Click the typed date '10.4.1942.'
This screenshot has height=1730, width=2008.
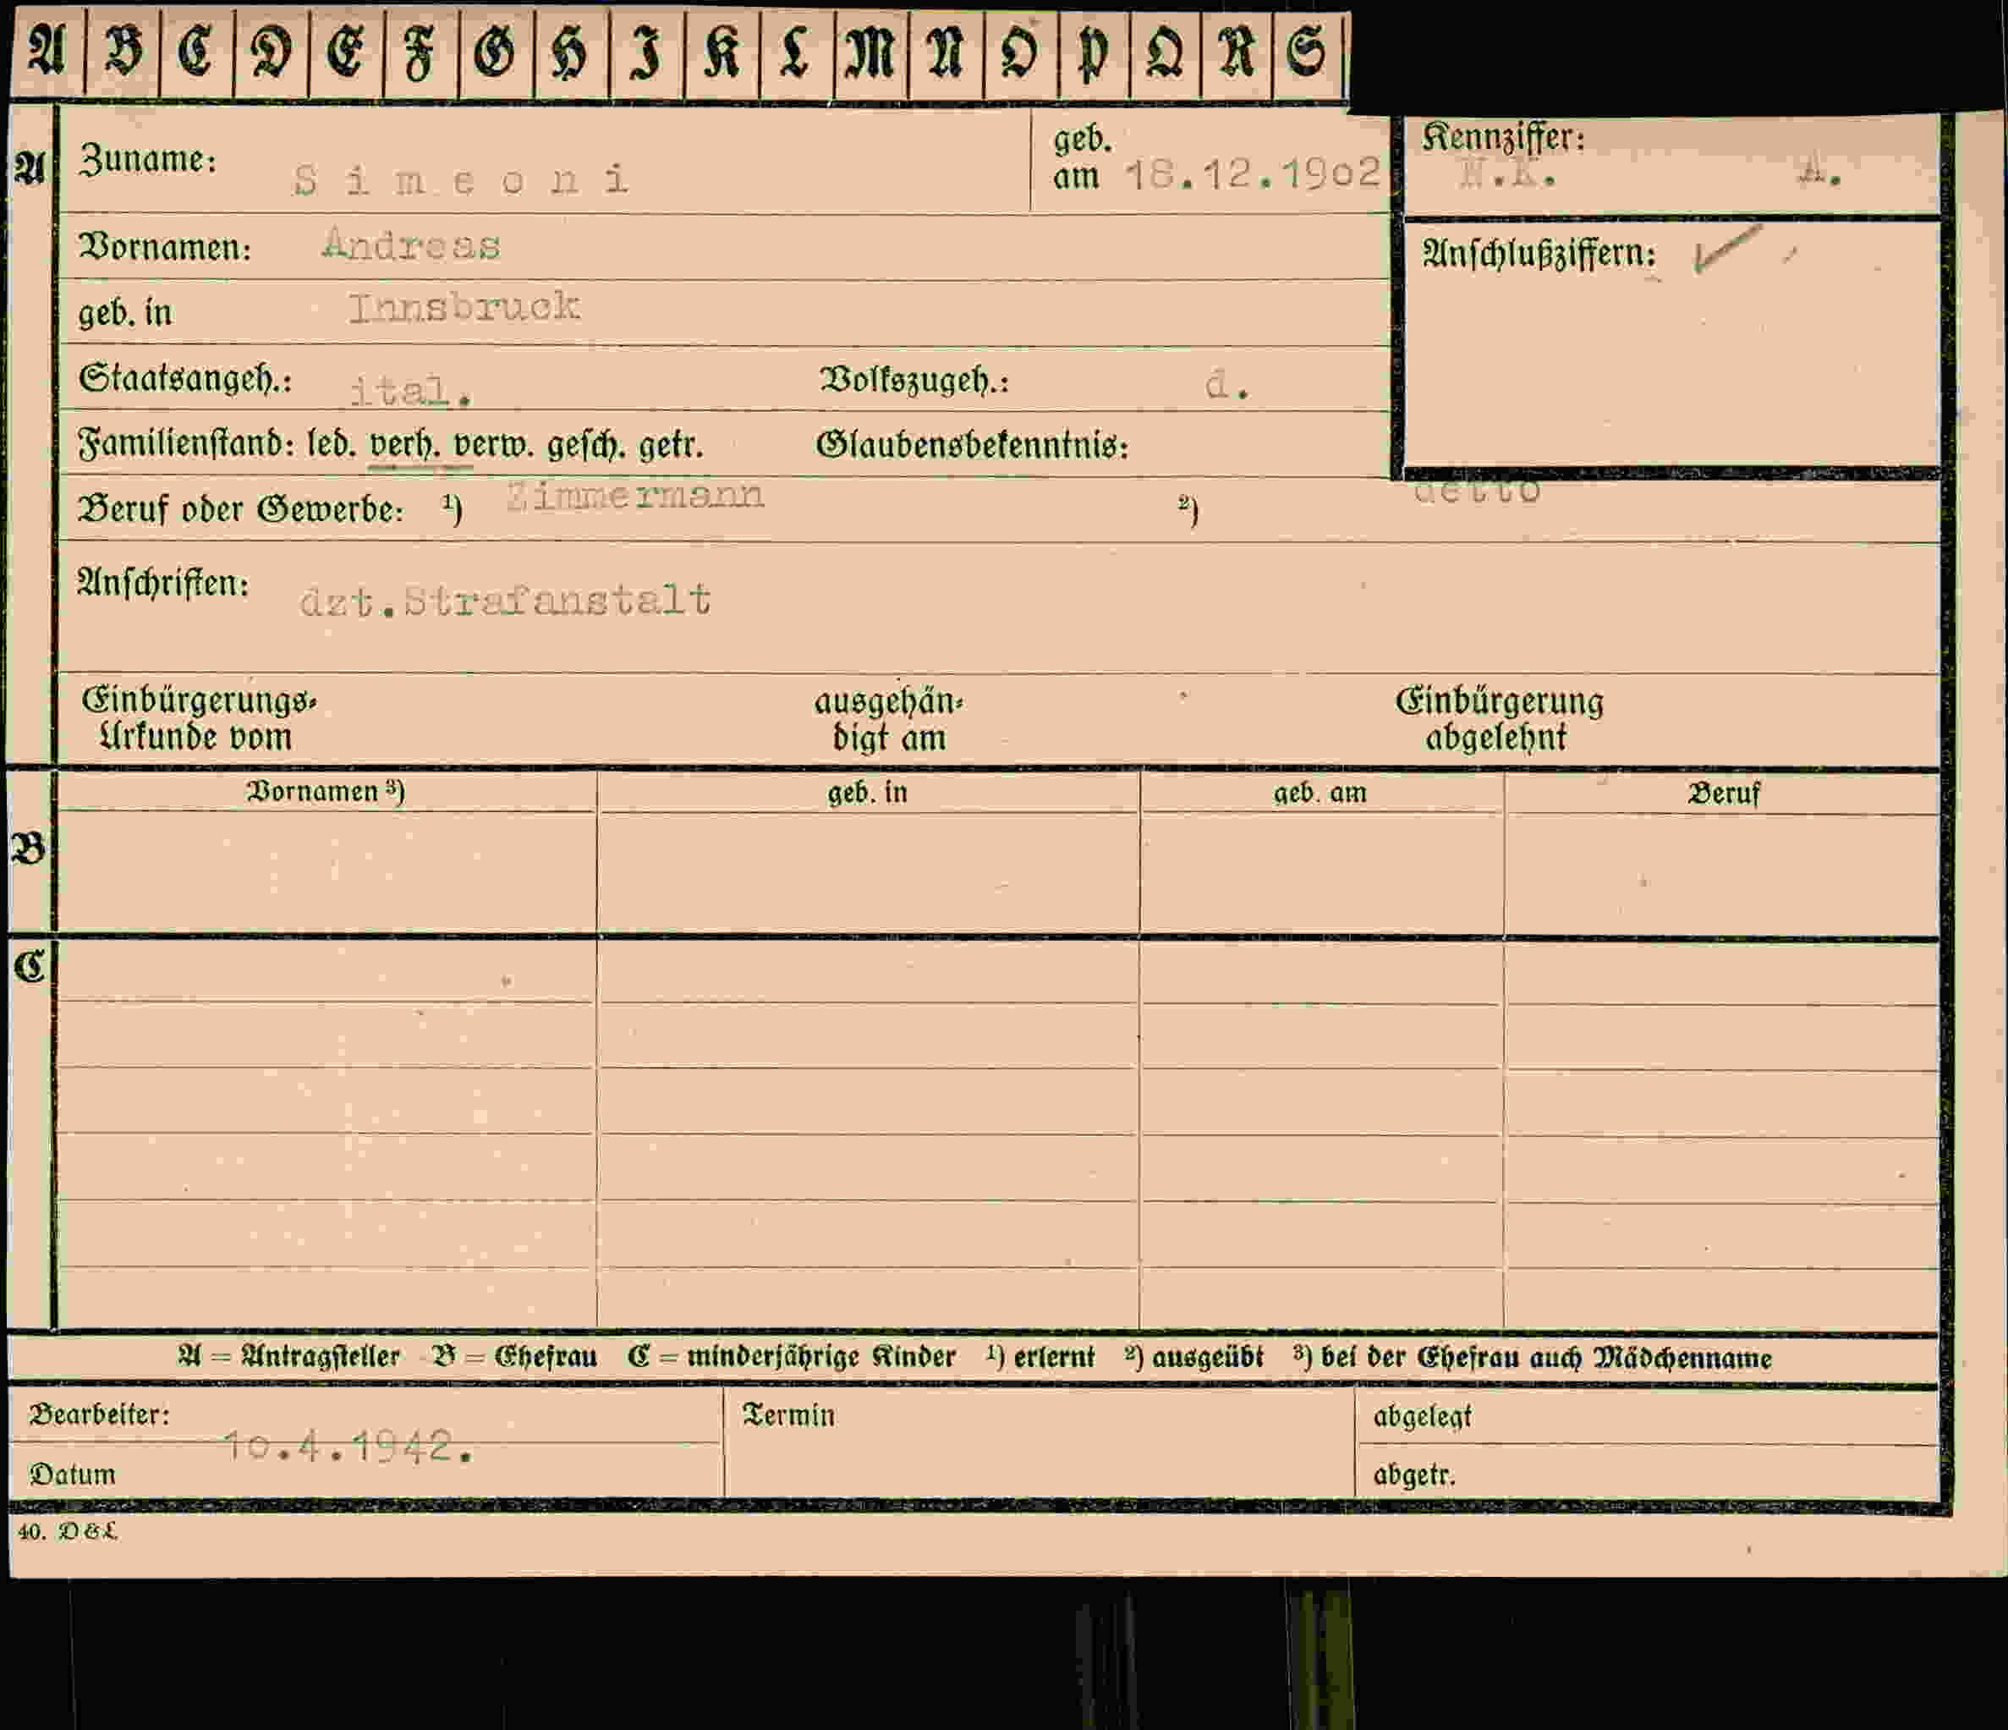348,1446
